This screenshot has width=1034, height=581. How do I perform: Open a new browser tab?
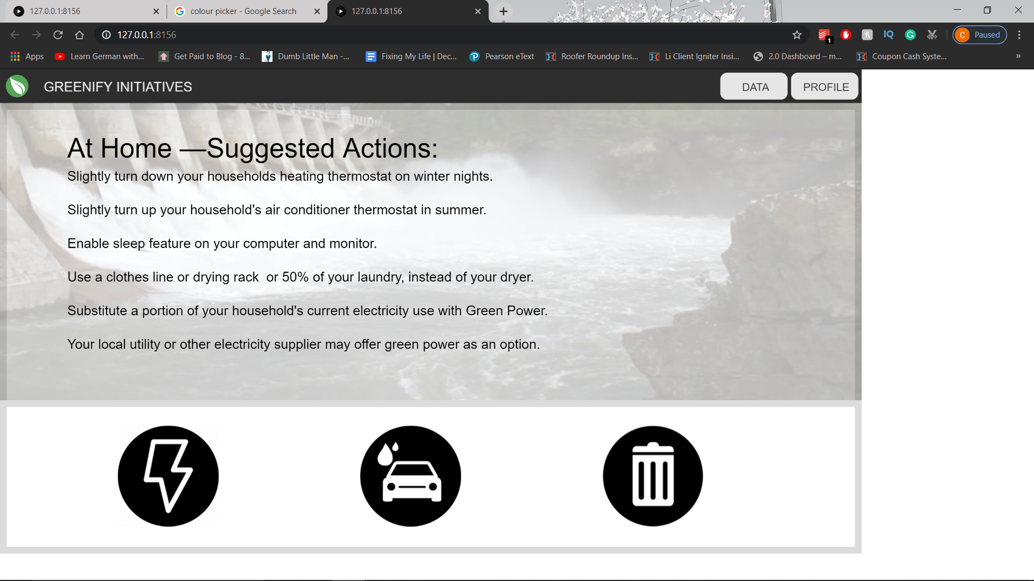pyautogui.click(x=504, y=11)
